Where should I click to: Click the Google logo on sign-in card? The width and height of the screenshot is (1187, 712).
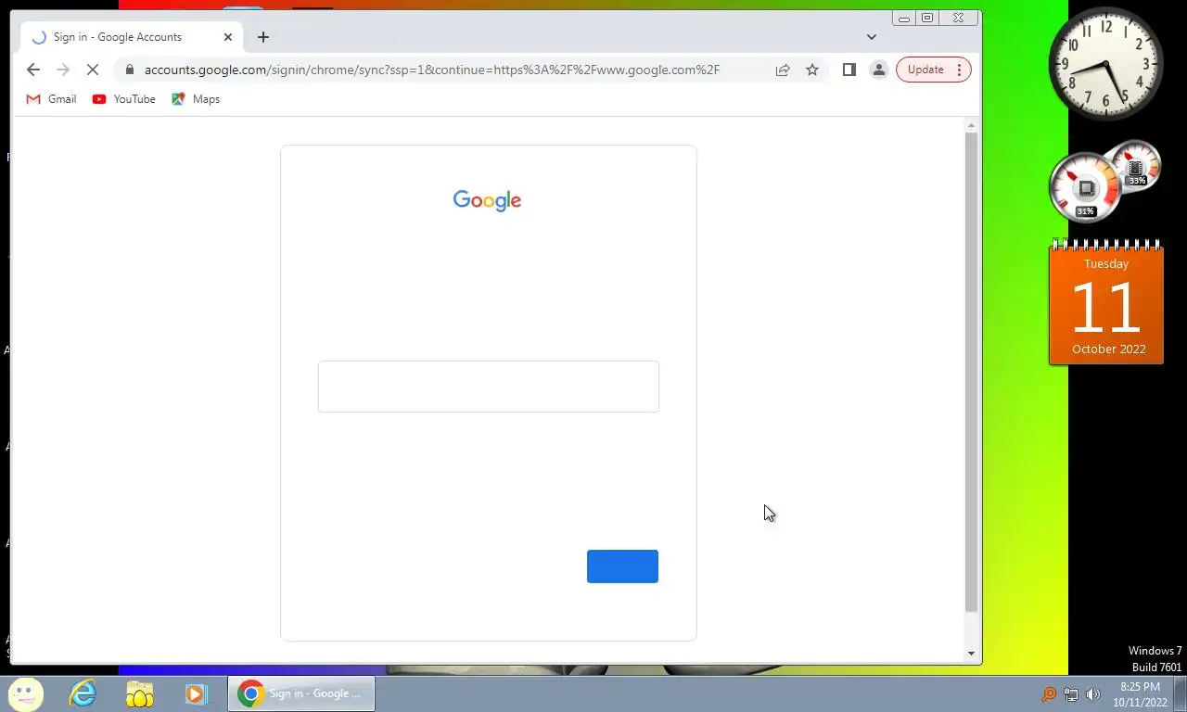[x=487, y=200]
